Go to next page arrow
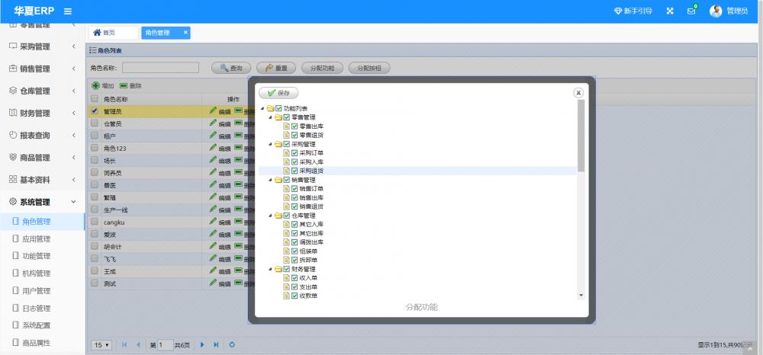The image size is (763, 355). pyautogui.click(x=202, y=345)
